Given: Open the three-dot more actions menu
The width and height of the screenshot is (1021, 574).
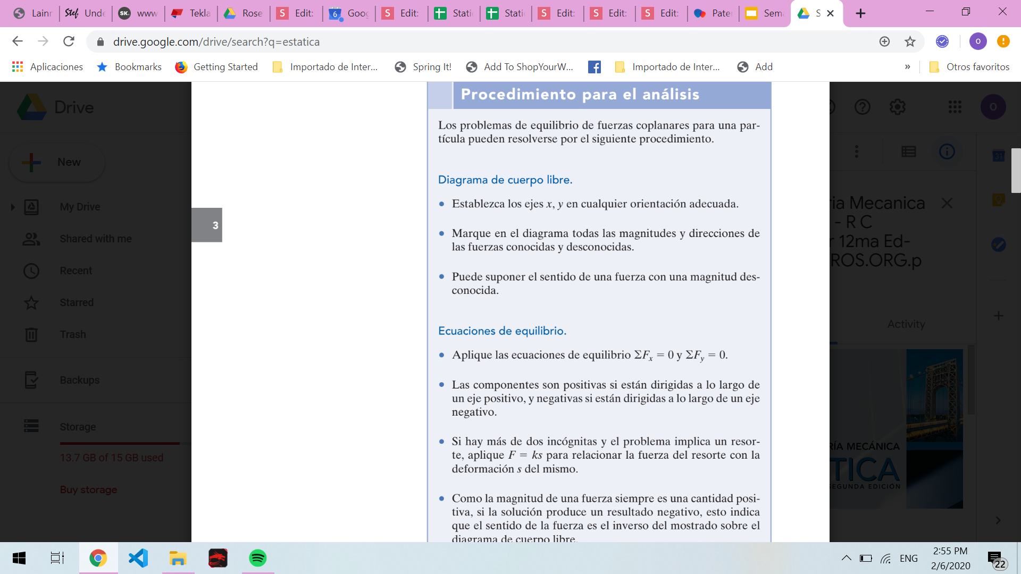Looking at the screenshot, I should click(856, 152).
